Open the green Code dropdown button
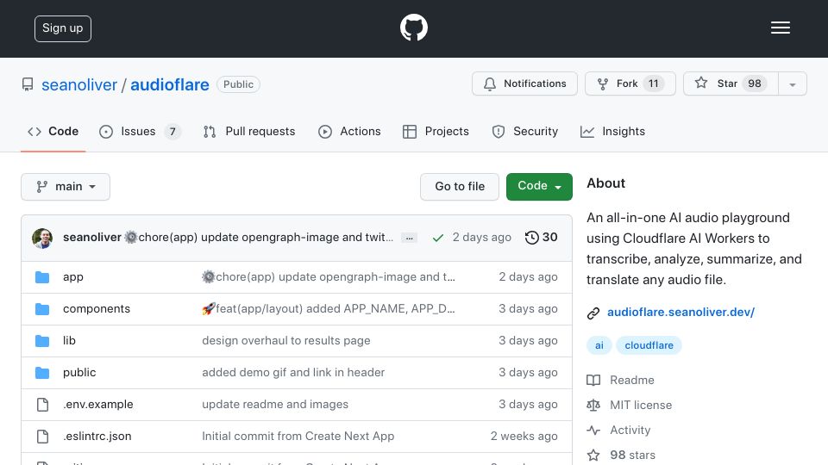828x465 pixels. 539,187
